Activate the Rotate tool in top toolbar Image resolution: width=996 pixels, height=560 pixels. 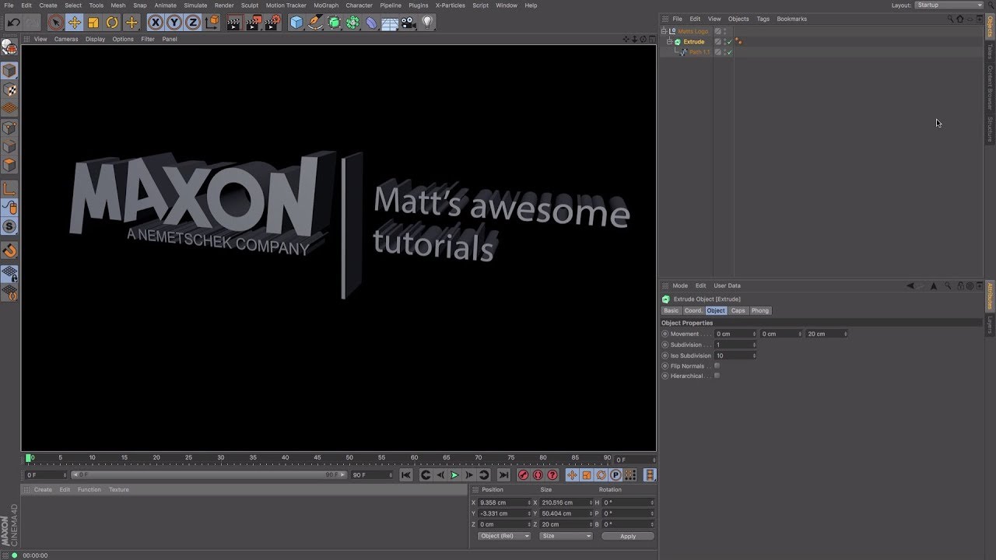pyautogui.click(x=112, y=23)
